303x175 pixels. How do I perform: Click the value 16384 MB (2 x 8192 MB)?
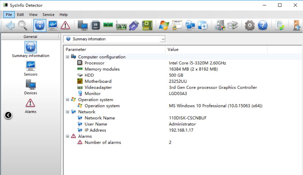click(193, 69)
